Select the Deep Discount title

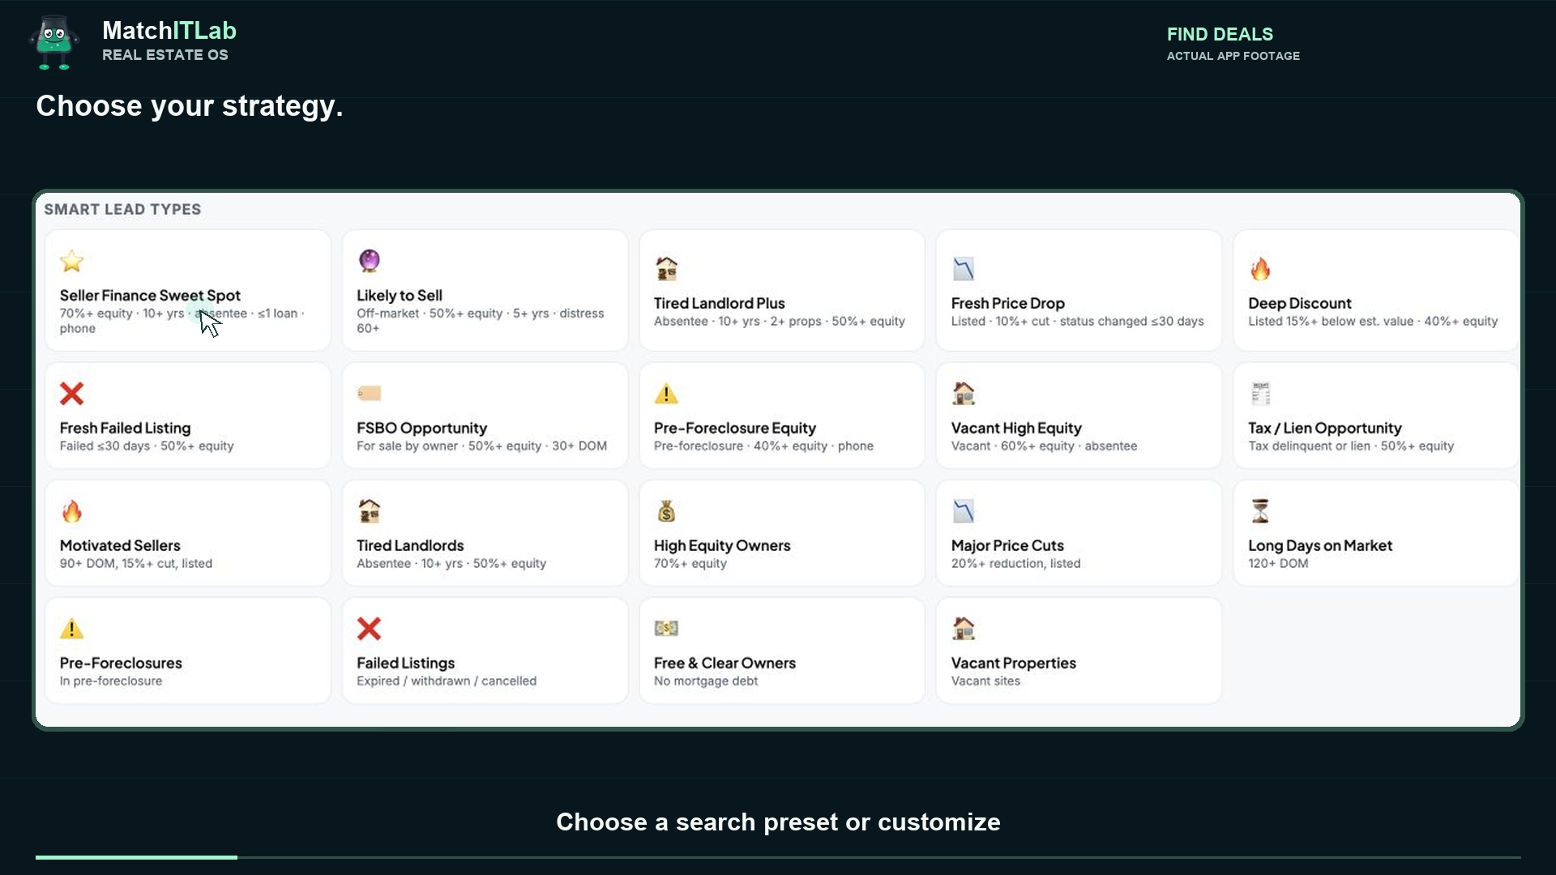pyautogui.click(x=1300, y=303)
